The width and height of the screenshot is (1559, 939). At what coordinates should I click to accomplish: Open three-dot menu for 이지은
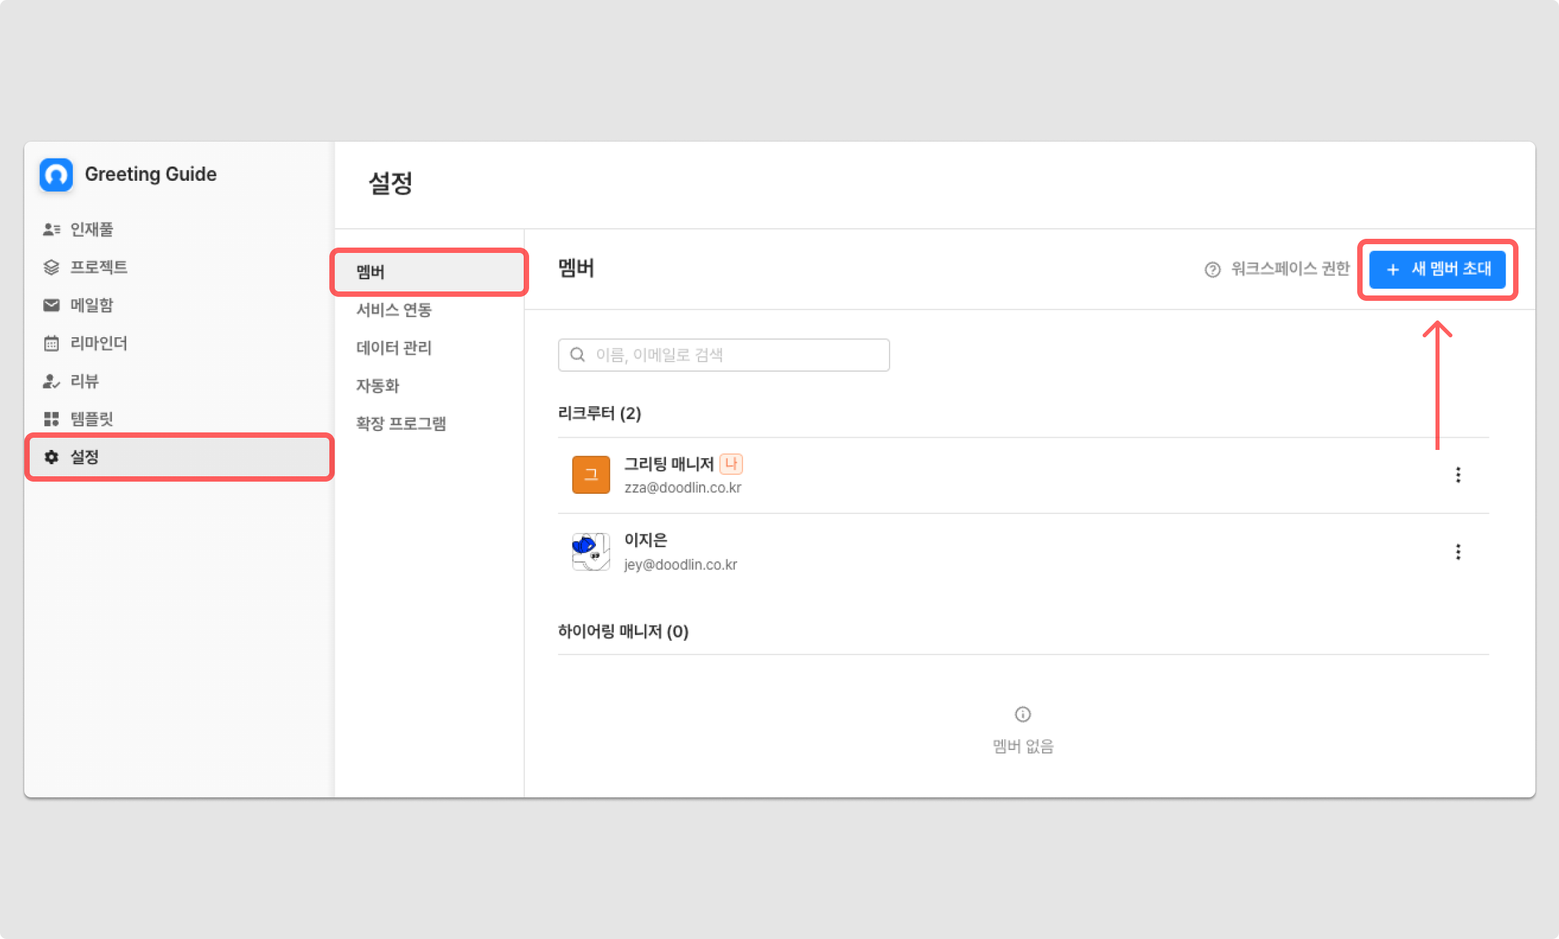(x=1458, y=552)
